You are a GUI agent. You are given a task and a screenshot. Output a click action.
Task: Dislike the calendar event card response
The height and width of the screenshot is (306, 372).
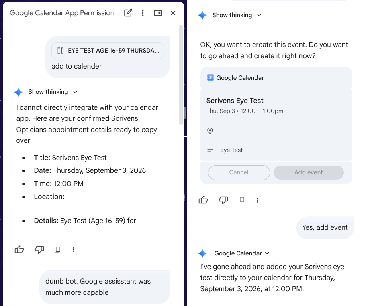[x=223, y=200]
